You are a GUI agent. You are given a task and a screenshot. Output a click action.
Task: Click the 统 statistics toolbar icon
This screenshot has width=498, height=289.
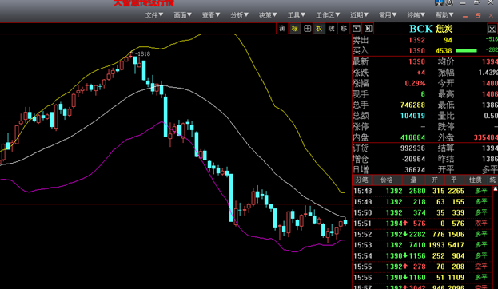pos(331,29)
